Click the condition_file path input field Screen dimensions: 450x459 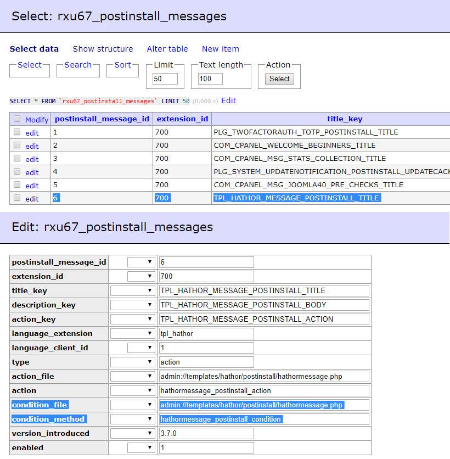tap(264, 405)
